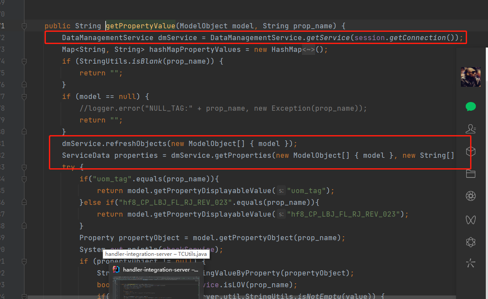Click the fold end marker after return "" on isBlank block
488x299 pixels.
point(24,85)
